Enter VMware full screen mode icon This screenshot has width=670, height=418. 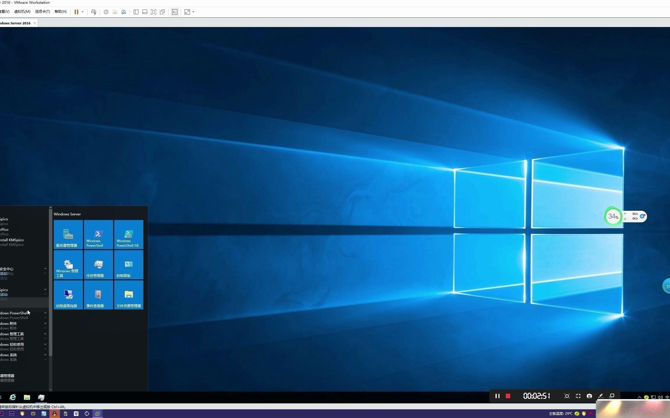(x=154, y=12)
